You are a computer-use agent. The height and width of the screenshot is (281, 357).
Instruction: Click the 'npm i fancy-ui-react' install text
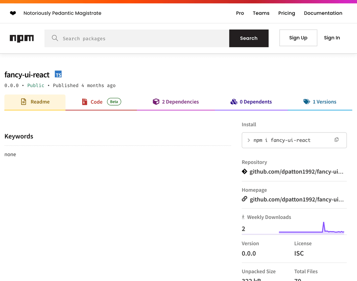(282, 140)
